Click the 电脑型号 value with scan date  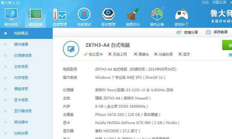point(136,69)
